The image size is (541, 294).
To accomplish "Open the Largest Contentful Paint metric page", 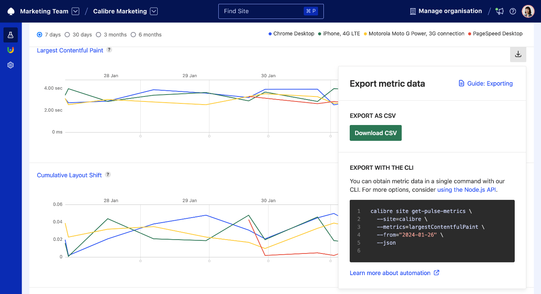I will click(x=70, y=50).
